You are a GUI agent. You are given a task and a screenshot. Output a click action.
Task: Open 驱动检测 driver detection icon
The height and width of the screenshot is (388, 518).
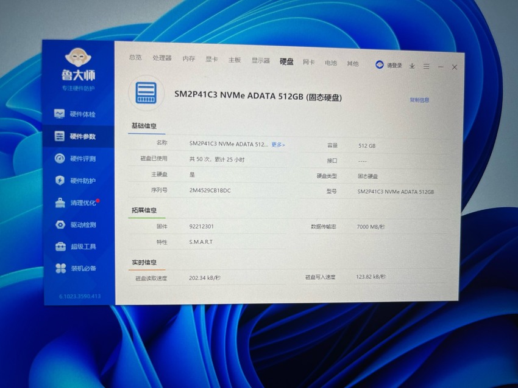pyautogui.click(x=60, y=224)
